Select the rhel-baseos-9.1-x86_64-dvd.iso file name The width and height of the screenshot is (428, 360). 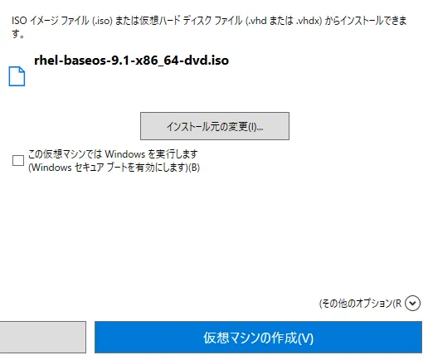(131, 61)
